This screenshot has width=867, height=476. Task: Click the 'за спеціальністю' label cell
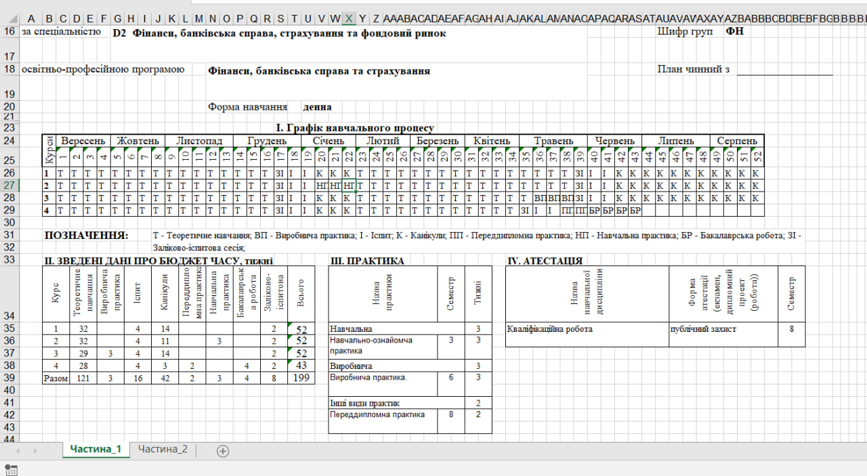coord(61,32)
